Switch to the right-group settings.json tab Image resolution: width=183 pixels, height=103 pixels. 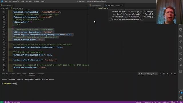96,5
